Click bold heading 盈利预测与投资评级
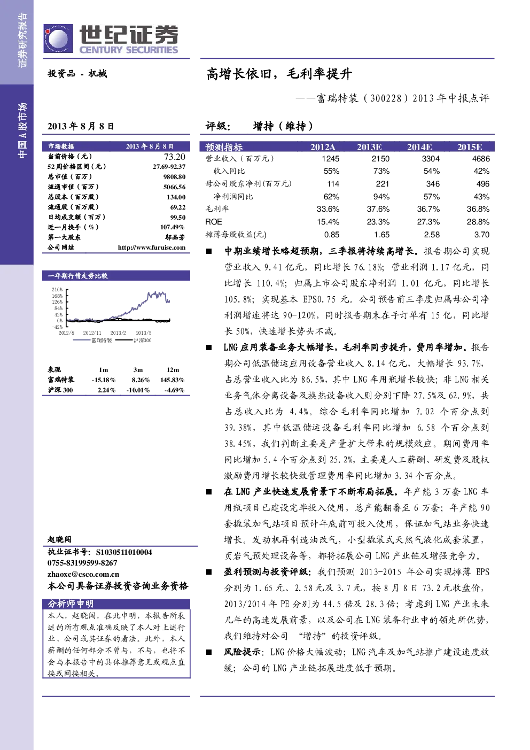Screen dimensions: 530x750 (268, 572)
